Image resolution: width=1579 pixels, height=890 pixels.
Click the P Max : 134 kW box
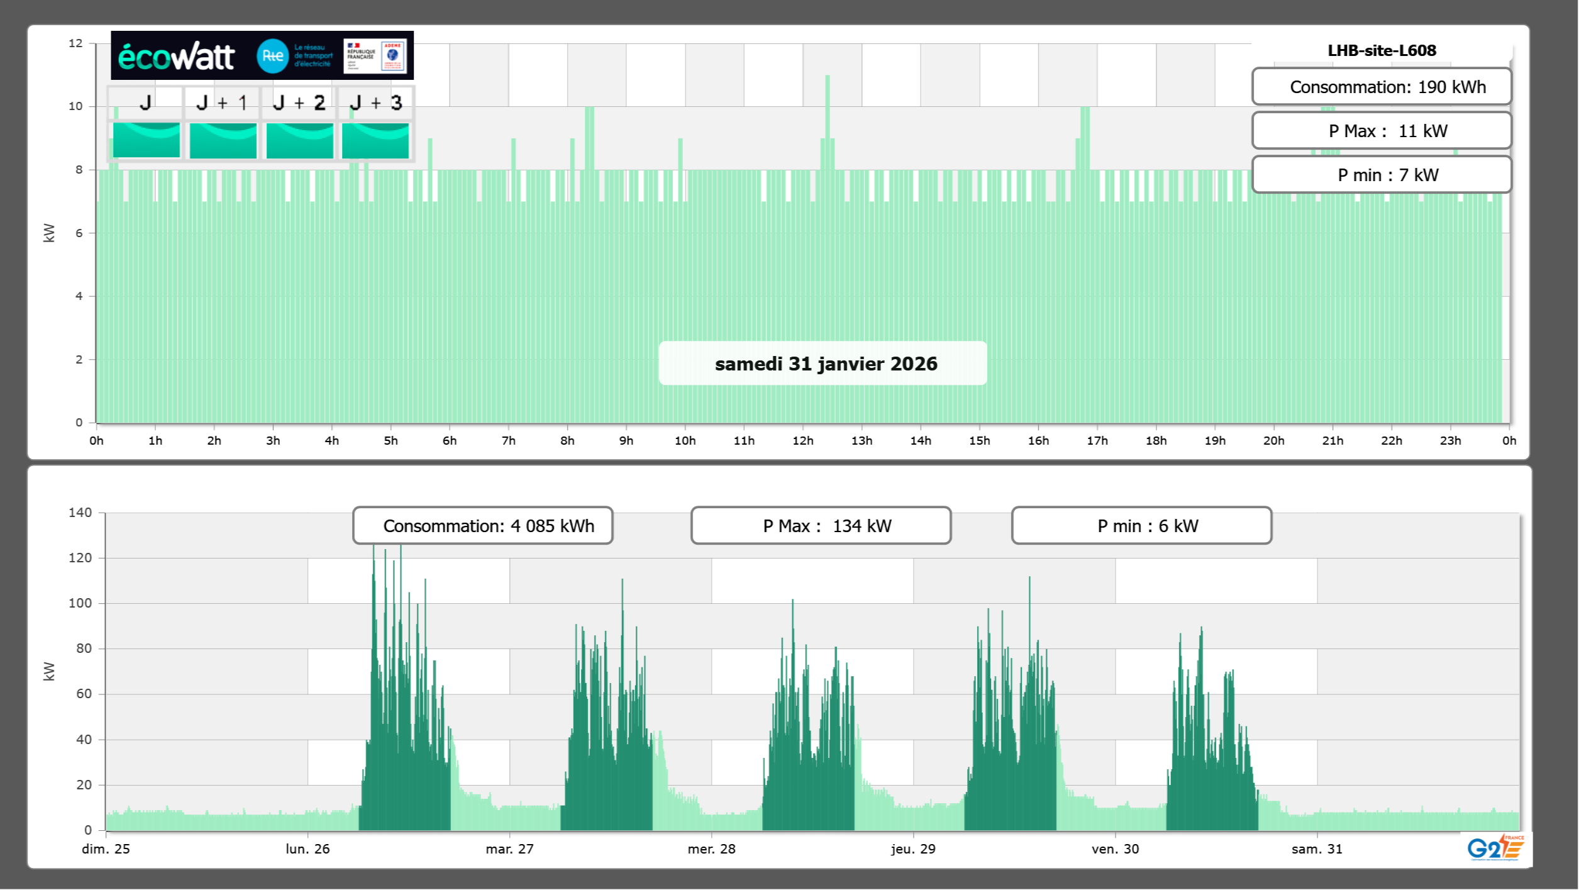coord(821,526)
